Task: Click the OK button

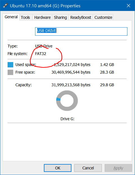Action: (x=58, y=168)
